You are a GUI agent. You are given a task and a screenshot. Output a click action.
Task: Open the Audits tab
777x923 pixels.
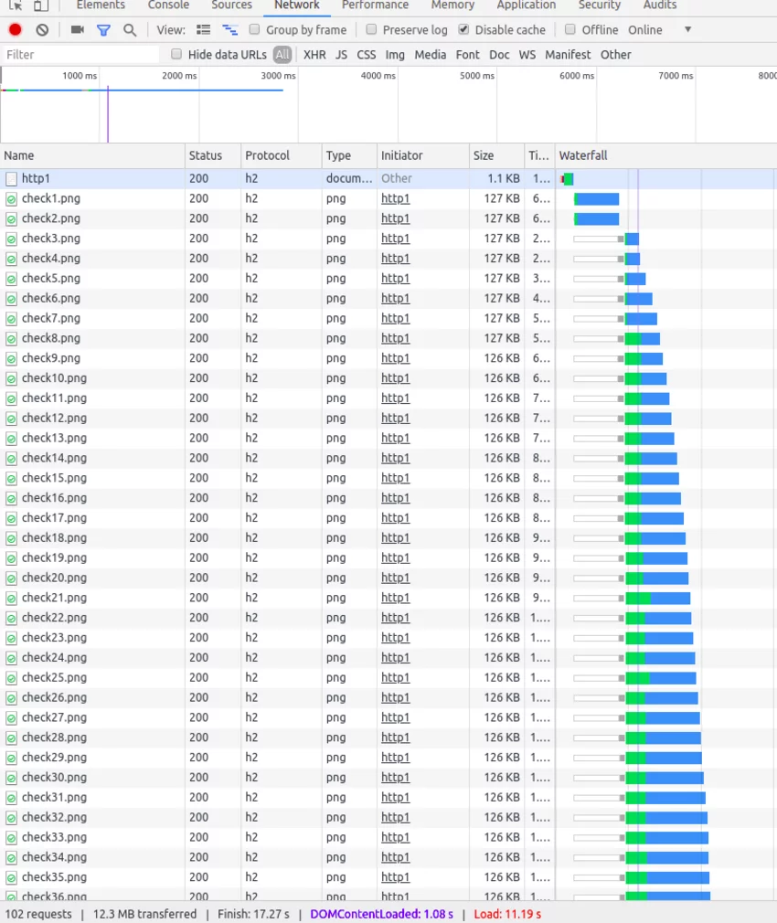[660, 5]
